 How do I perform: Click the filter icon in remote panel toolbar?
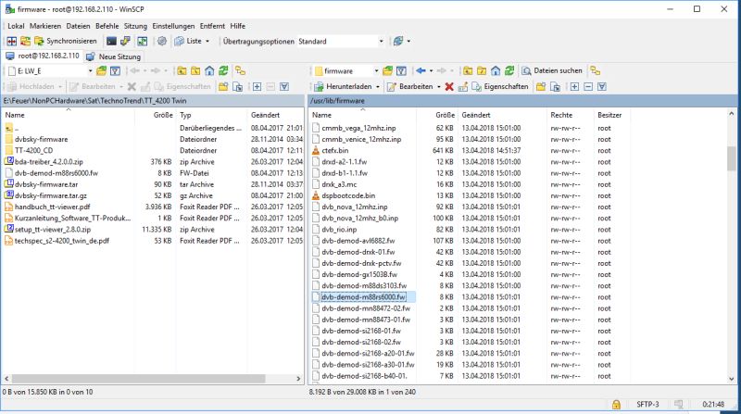(401, 71)
